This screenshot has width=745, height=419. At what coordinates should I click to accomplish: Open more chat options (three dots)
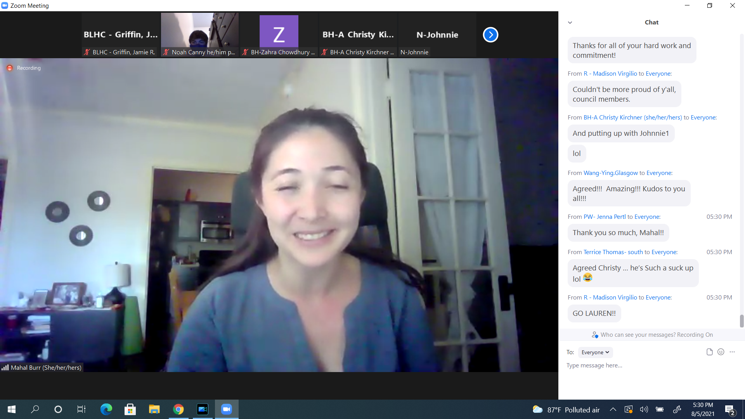(732, 352)
